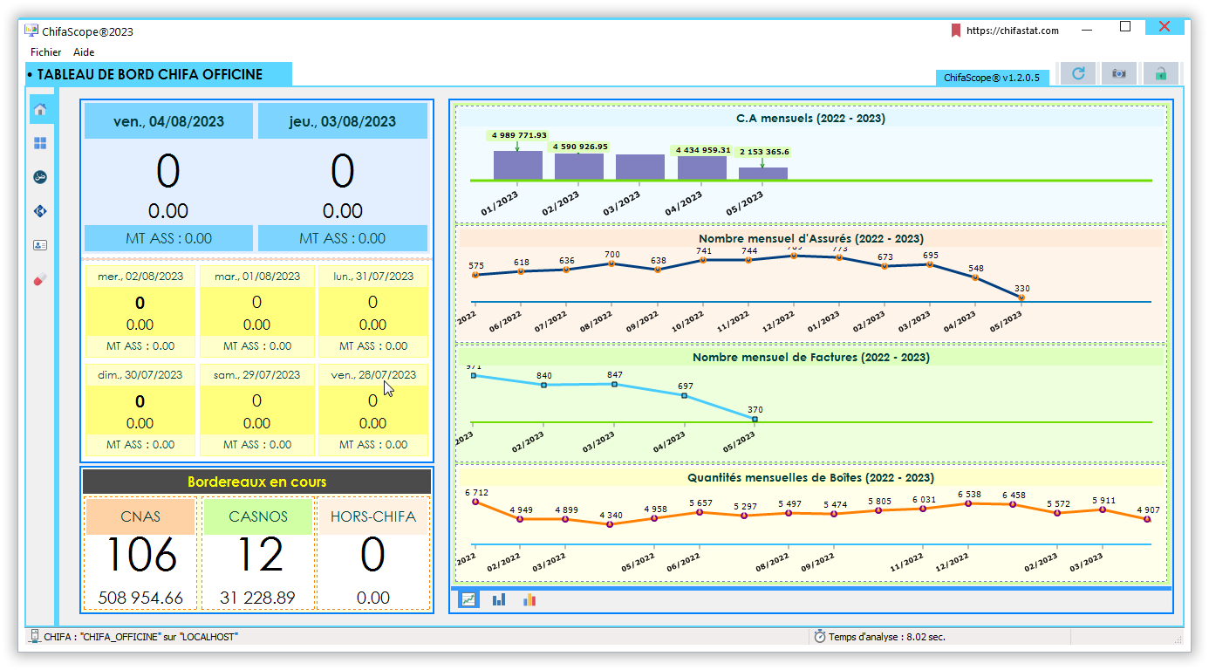1209x670 pixels.
Task: Open the dark circular Arabic-logo sidebar icon
Action: coord(40,177)
